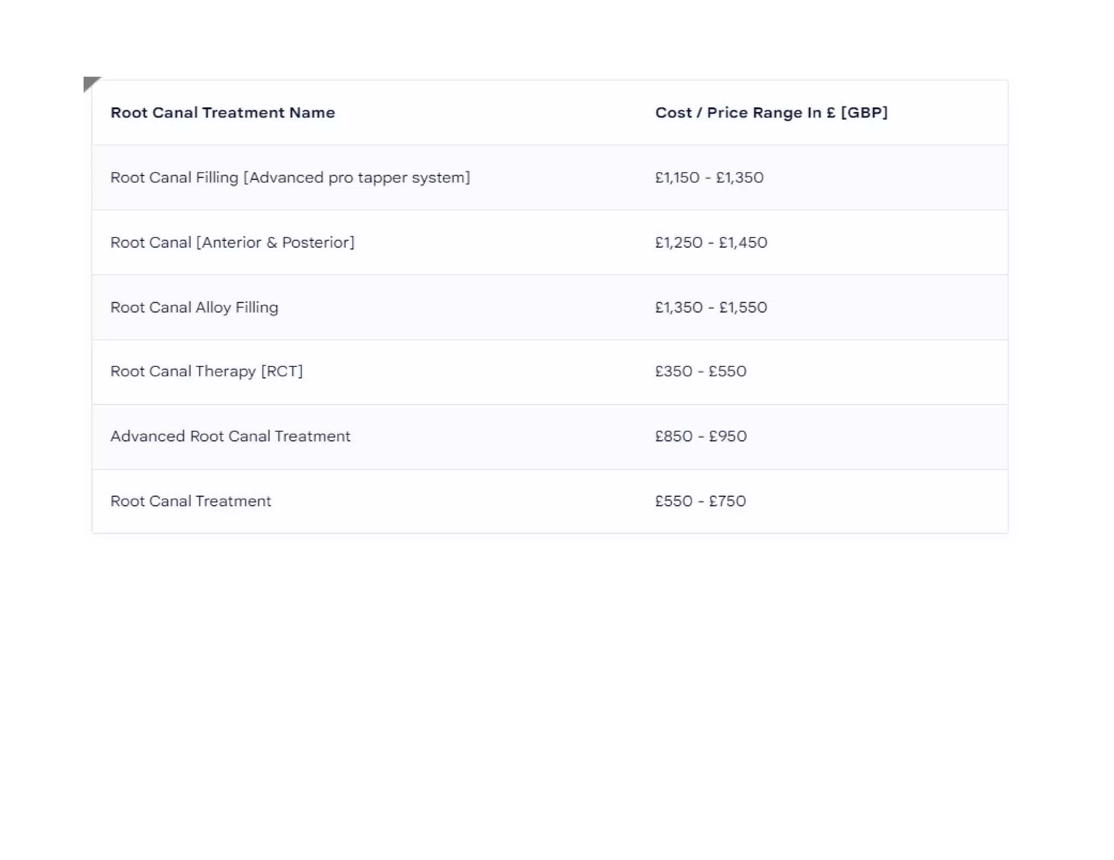The height and width of the screenshot is (860, 1114).
Task: Click the £1,150 - £1,350 price cell
Action: [x=709, y=178]
